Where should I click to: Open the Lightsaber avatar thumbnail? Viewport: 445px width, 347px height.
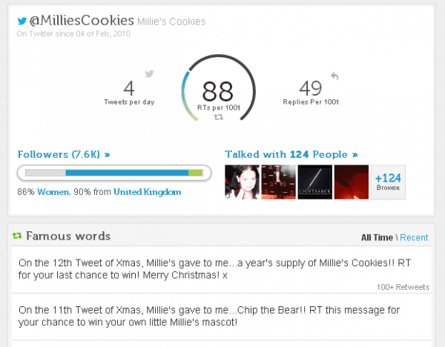(x=314, y=182)
